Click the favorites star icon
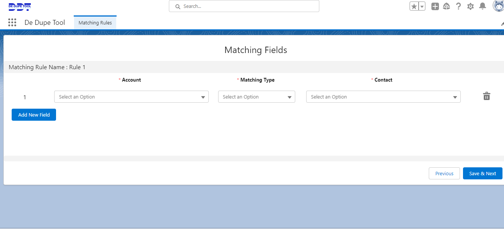 click(414, 6)
